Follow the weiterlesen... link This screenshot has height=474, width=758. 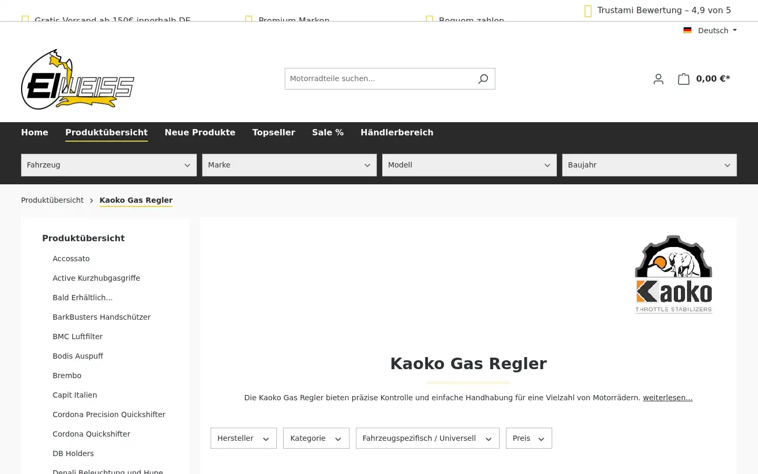coord(667,398)
